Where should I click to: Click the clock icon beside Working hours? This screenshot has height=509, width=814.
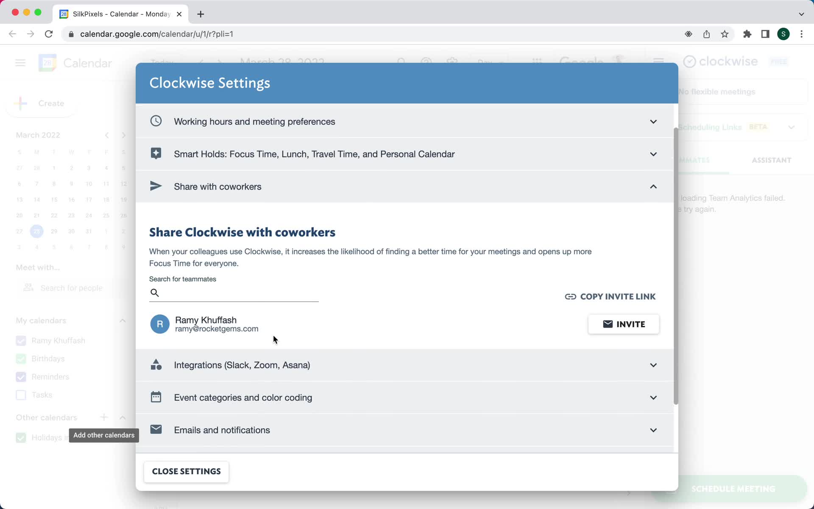(156, 121)
